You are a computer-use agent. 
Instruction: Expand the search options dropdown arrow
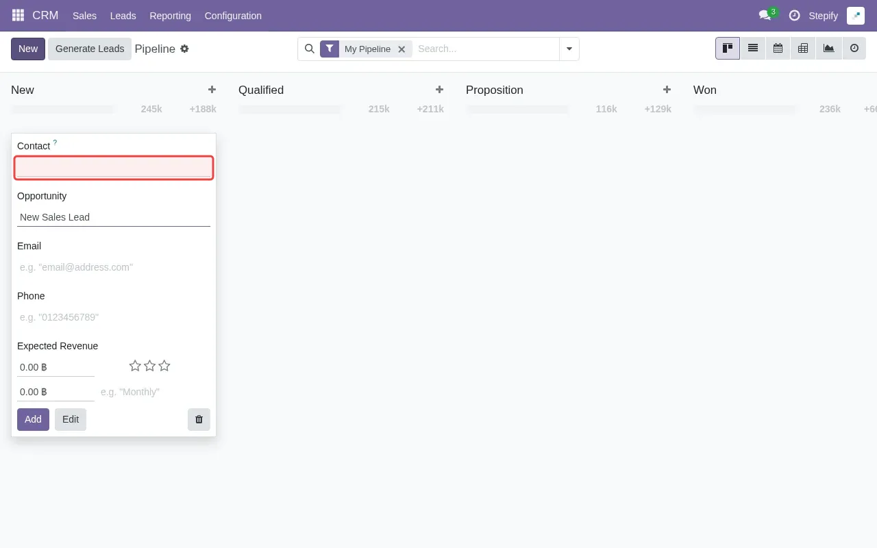click(569, 49)
